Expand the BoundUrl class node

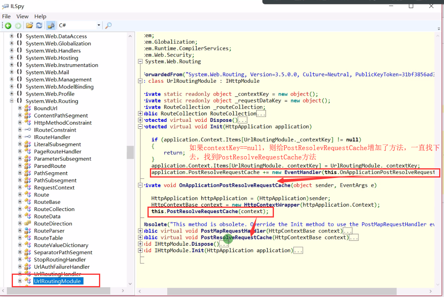[x=20, y=108]
